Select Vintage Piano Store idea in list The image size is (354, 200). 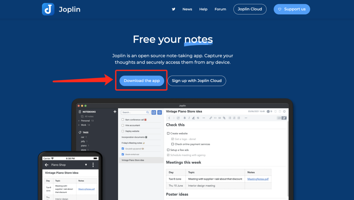[x=141, y=160]
